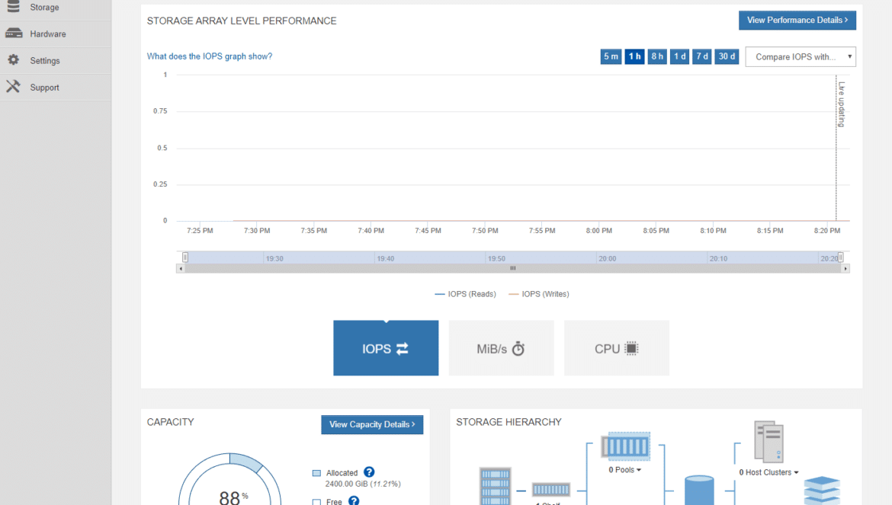The height and width of the screenshot is (505, 892).
Task: Select the 5 m time range
Action: pos(611,56)
